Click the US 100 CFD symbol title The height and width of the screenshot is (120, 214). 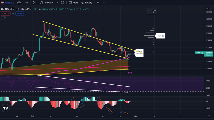16,9
